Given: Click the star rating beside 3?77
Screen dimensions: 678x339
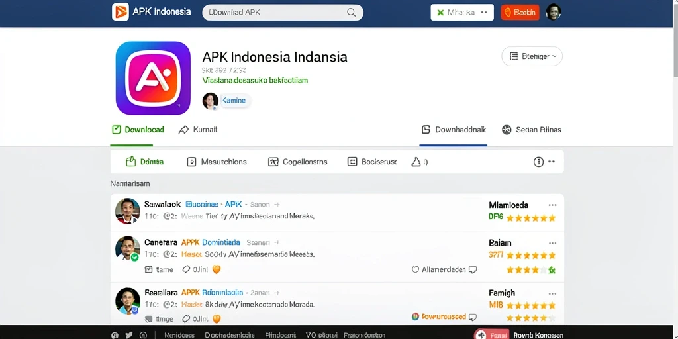Looking at the screenshot, I should tap(531, 255).
